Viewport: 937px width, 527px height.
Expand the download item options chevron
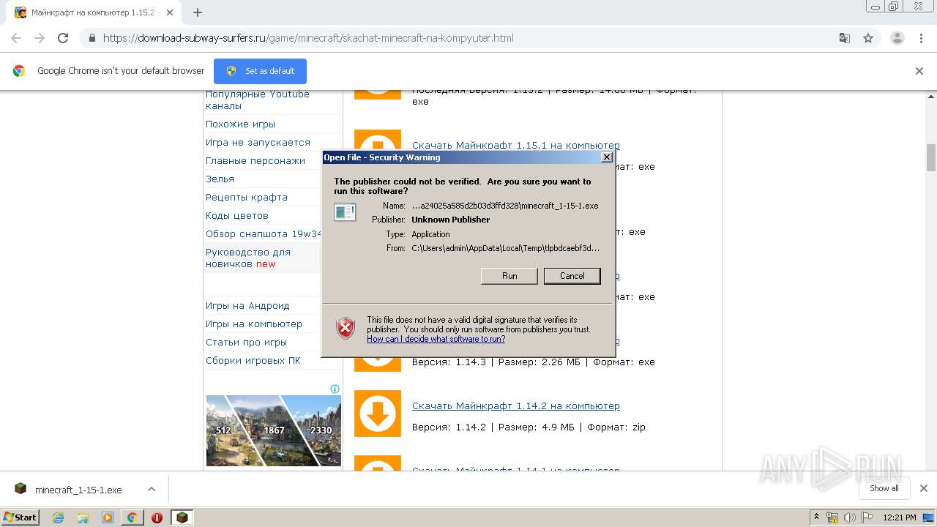pyautogui.click(x=152, y=489)
